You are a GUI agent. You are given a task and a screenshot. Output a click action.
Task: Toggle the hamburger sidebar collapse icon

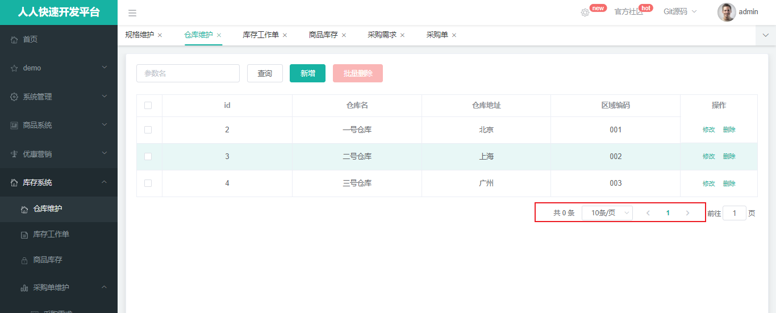132,13
